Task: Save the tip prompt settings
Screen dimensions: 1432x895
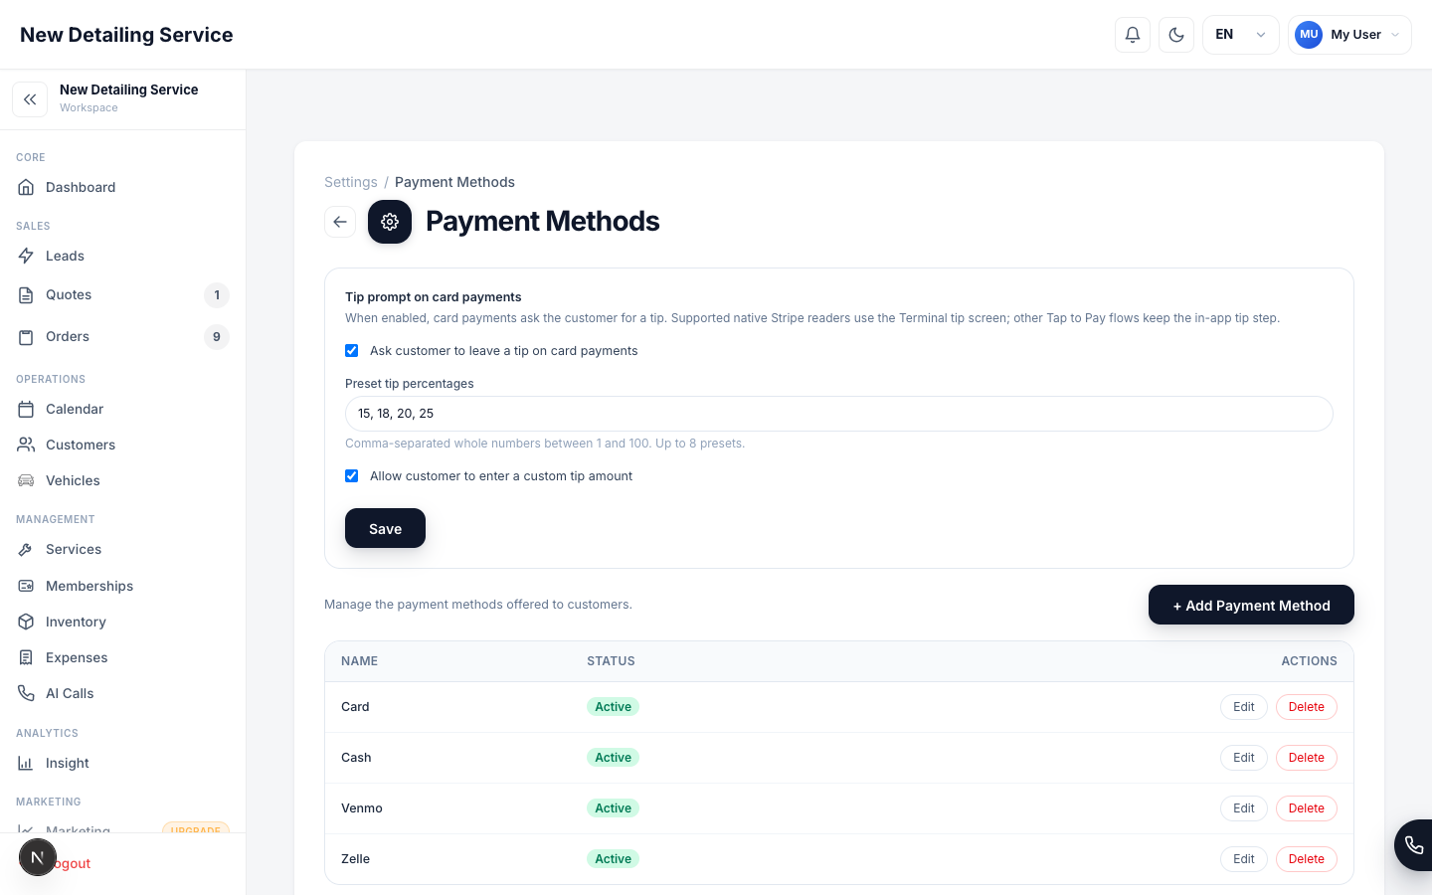Action: (x=385, y=528)
